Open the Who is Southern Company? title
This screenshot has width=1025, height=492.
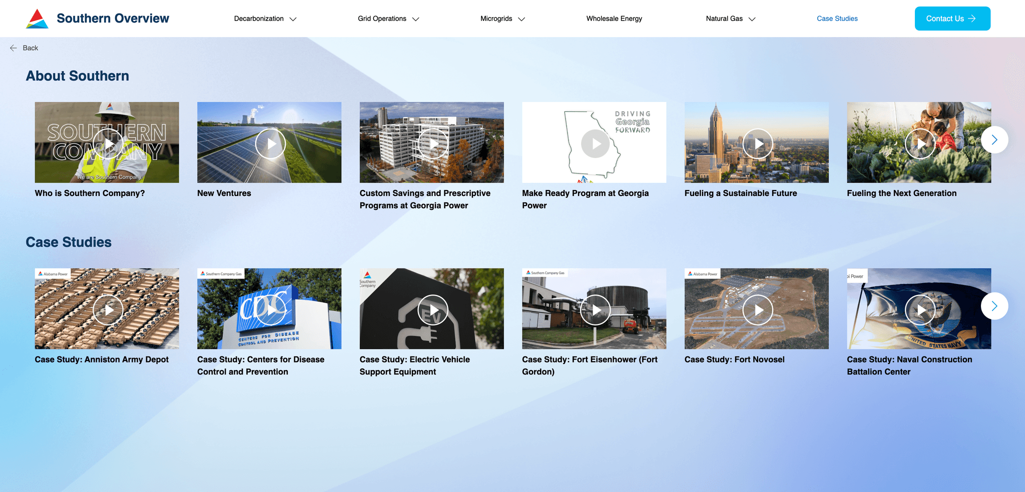90,193
